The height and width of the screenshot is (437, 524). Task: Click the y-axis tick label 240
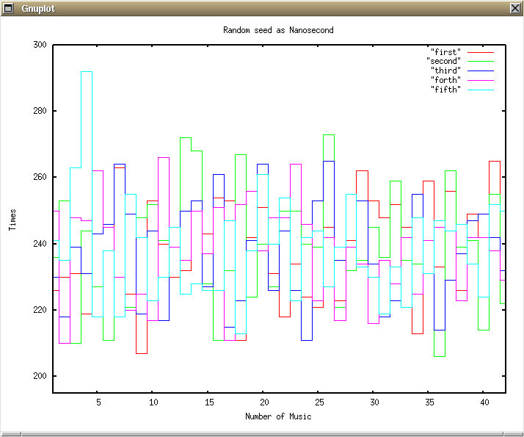40,243
